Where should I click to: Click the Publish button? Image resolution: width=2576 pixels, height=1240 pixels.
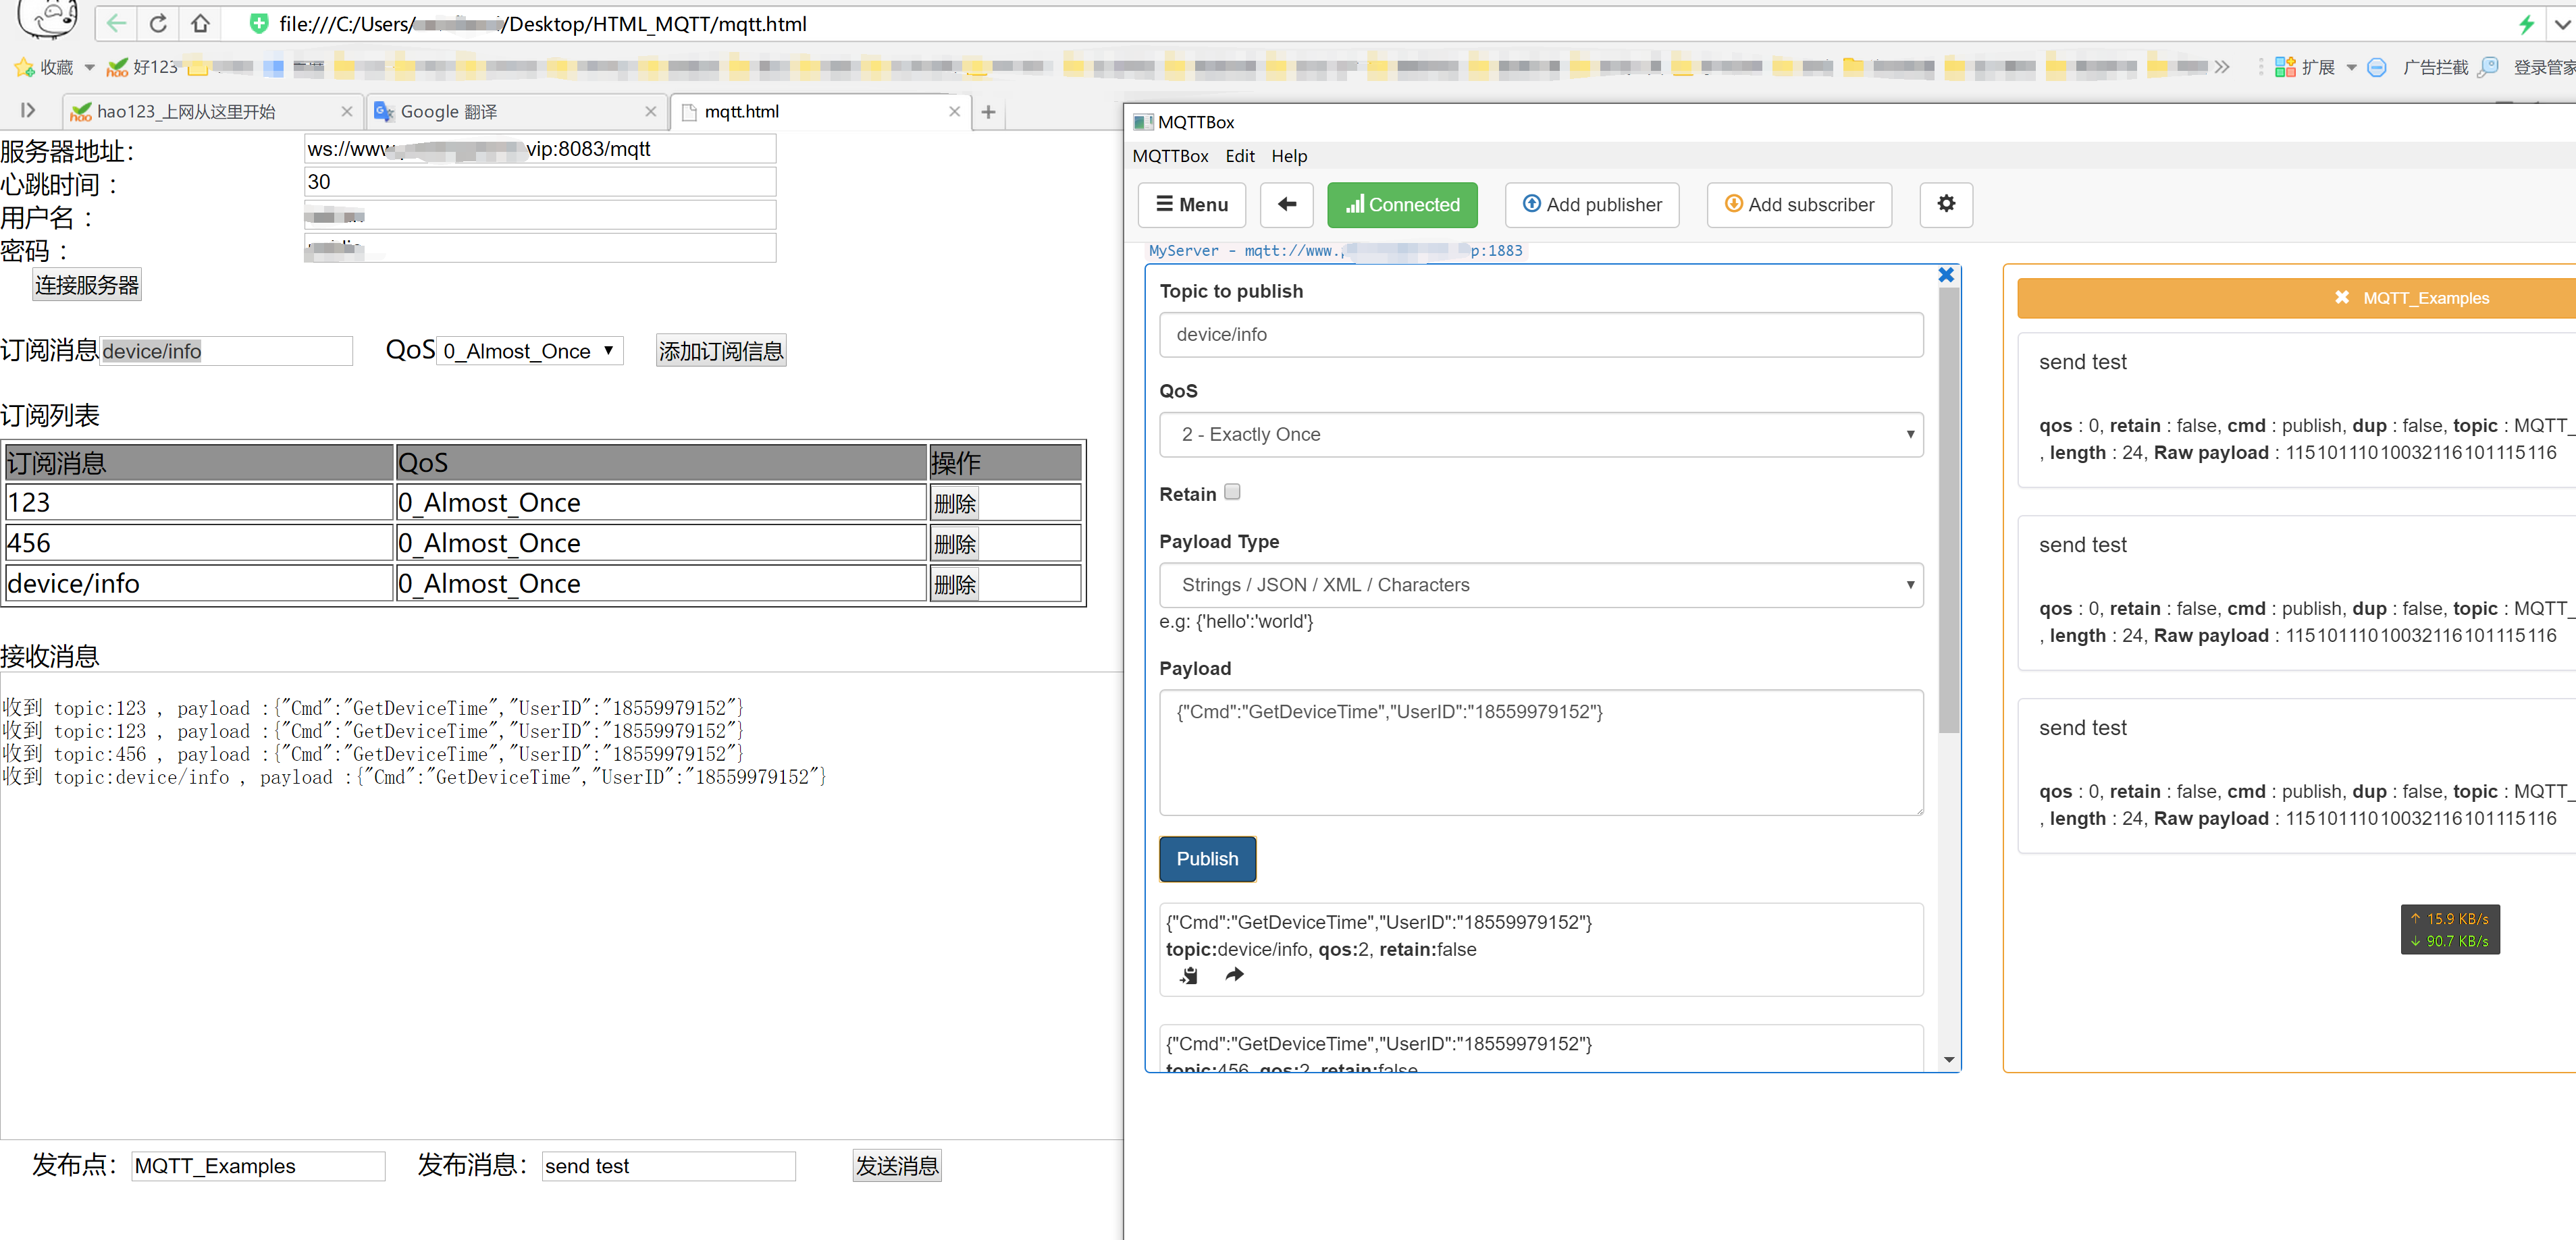(x=1207, y=859)
